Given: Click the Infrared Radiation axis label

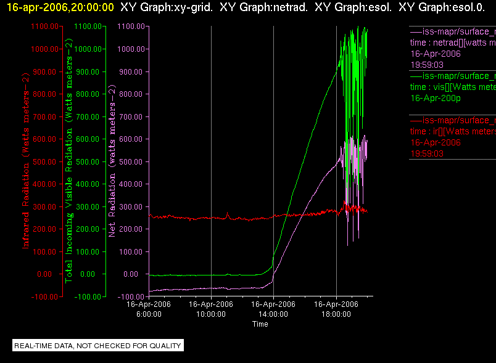Looking at the screenshot, I should click(x=26, y=161).
